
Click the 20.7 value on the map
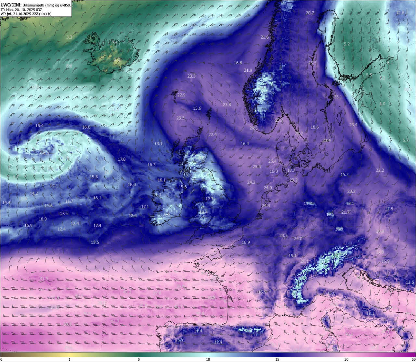(x=310, y=13)
